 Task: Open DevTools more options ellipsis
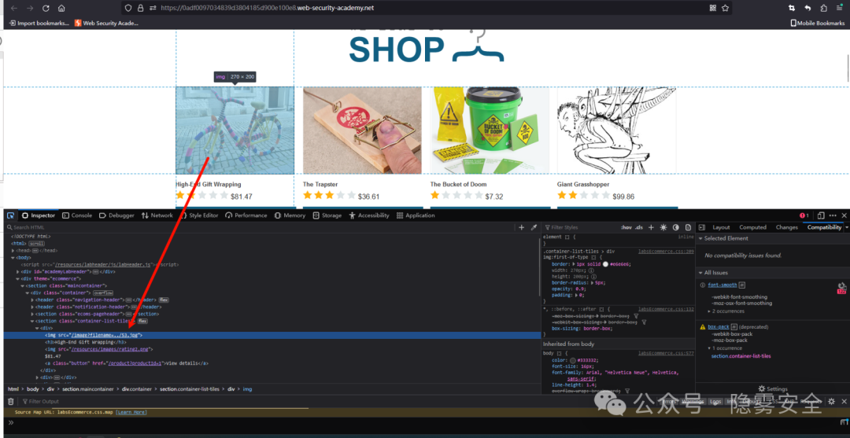833,215
